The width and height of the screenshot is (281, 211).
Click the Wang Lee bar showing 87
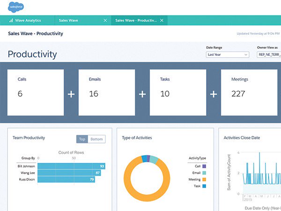click(69, 173)
